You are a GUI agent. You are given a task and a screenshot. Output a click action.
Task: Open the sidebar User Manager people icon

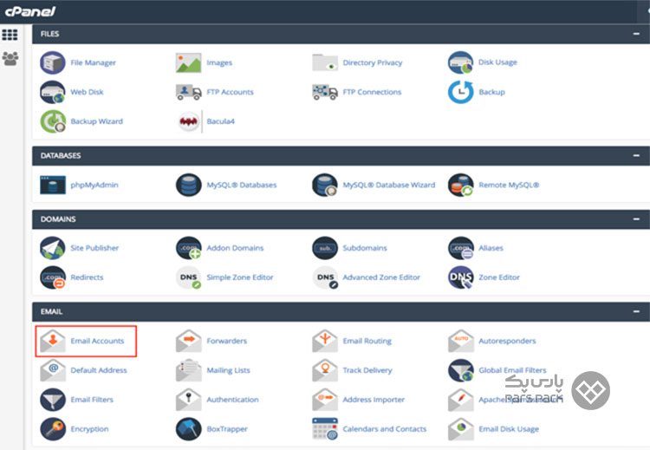[10, 58]
